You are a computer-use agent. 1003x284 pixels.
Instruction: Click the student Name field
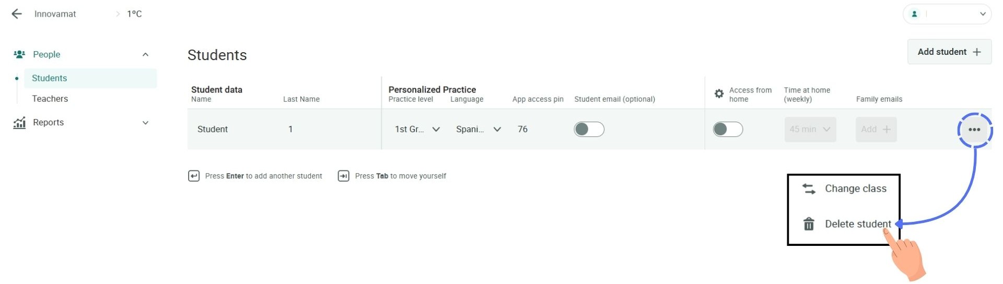[213, 129]
